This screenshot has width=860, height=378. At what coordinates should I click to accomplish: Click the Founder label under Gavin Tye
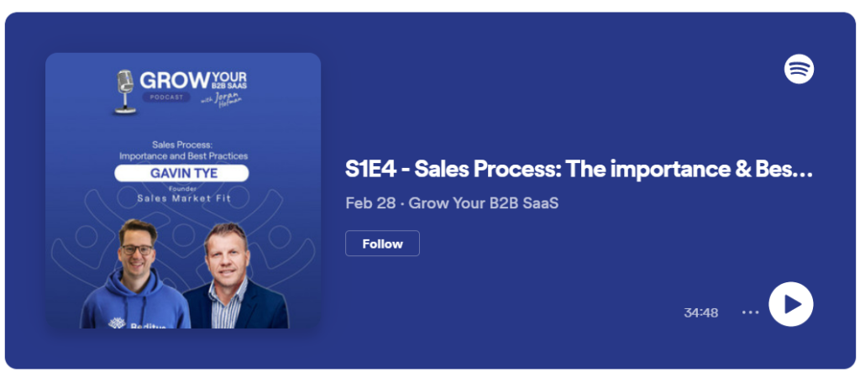(x=181, y=189)
